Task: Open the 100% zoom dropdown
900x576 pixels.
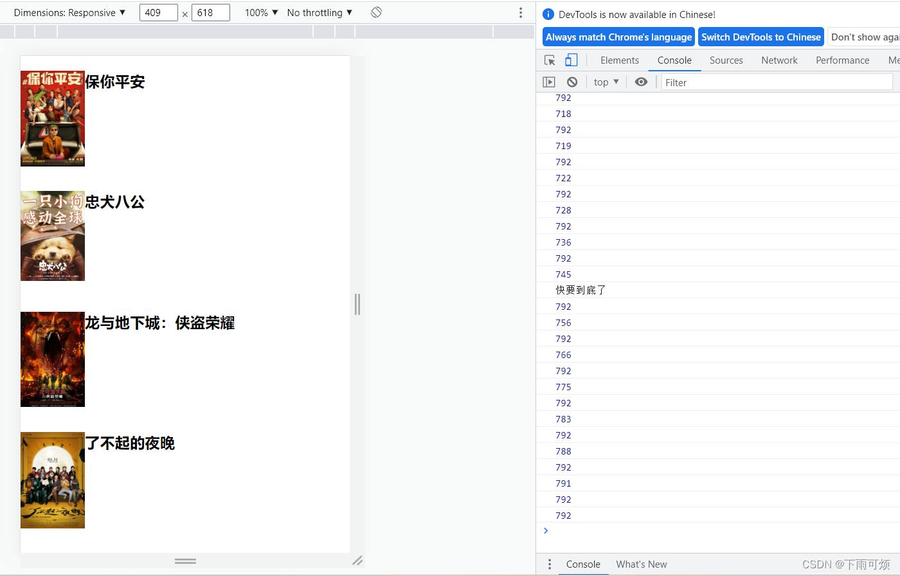Action: click(x=262, y=13)
